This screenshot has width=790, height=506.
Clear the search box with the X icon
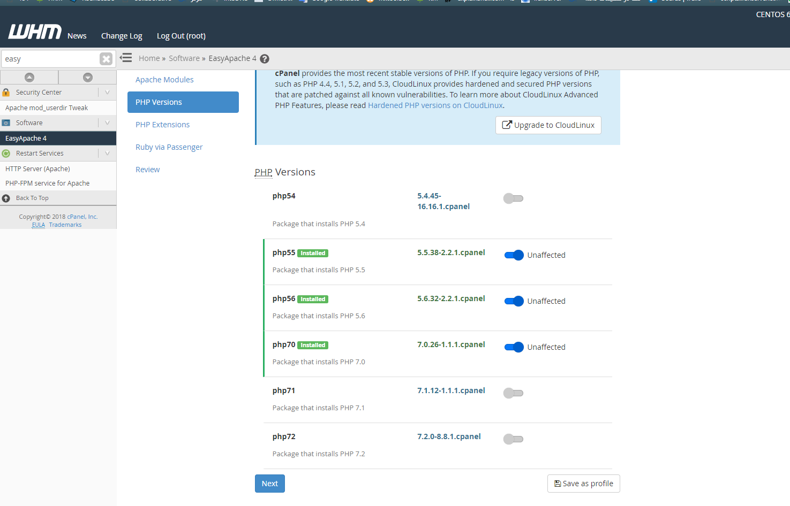click(106, 59)
